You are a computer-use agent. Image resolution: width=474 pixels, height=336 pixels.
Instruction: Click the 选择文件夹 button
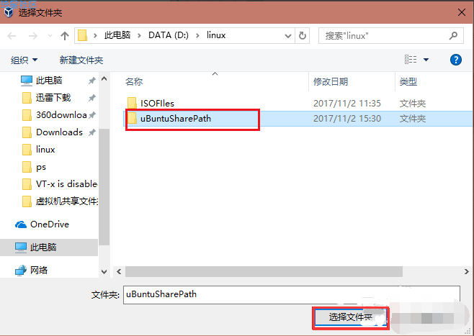coord(351,318)
